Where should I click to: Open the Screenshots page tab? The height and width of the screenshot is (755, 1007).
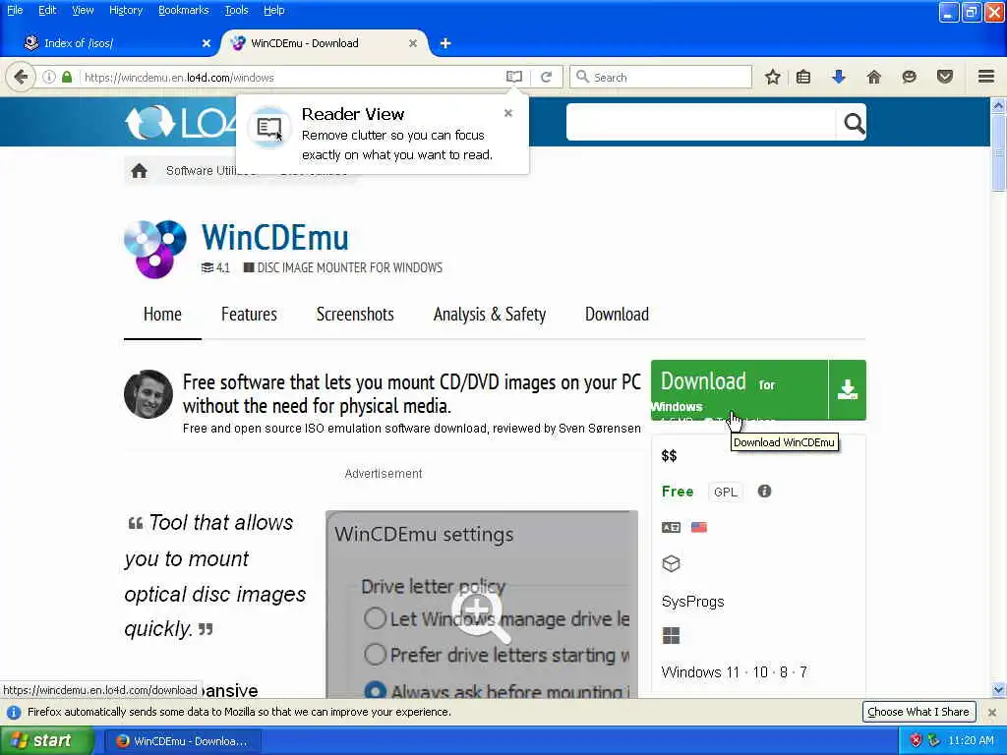tap(355, 314)
